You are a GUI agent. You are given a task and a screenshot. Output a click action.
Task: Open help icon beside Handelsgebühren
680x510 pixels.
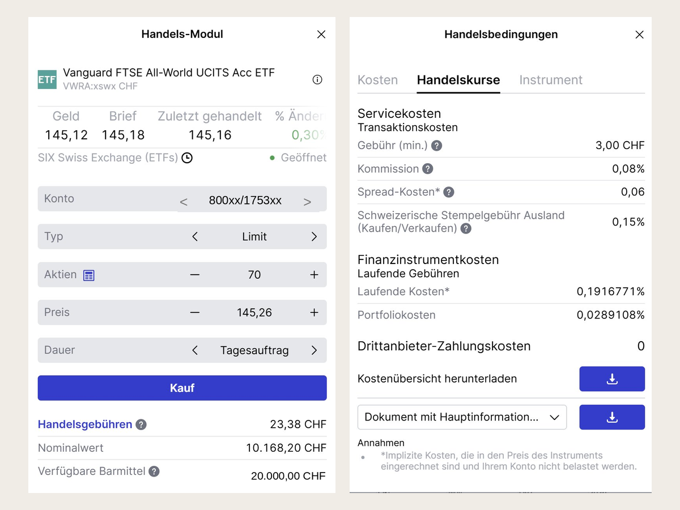[x=141, y=424]
